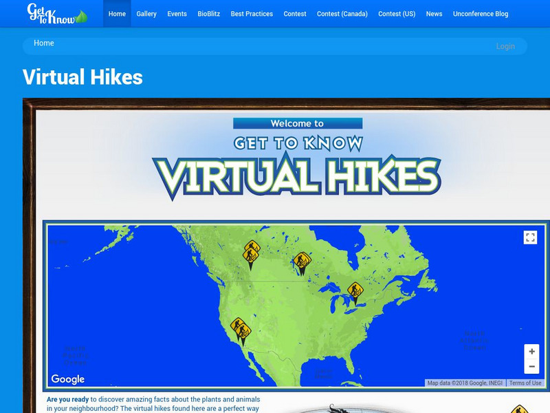Image resolution: width=550 pixels, height=413 pixels.
Task: Toggle the map fullscreen view
Action: tap(530, 237)
